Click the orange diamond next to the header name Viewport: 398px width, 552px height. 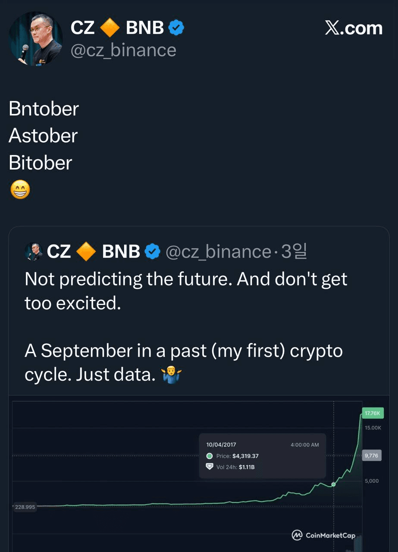click(x=110, y=28)
